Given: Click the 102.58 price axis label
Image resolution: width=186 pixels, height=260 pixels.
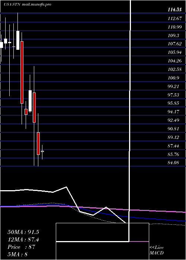Looking at the screenshot, I should point(174,69).
